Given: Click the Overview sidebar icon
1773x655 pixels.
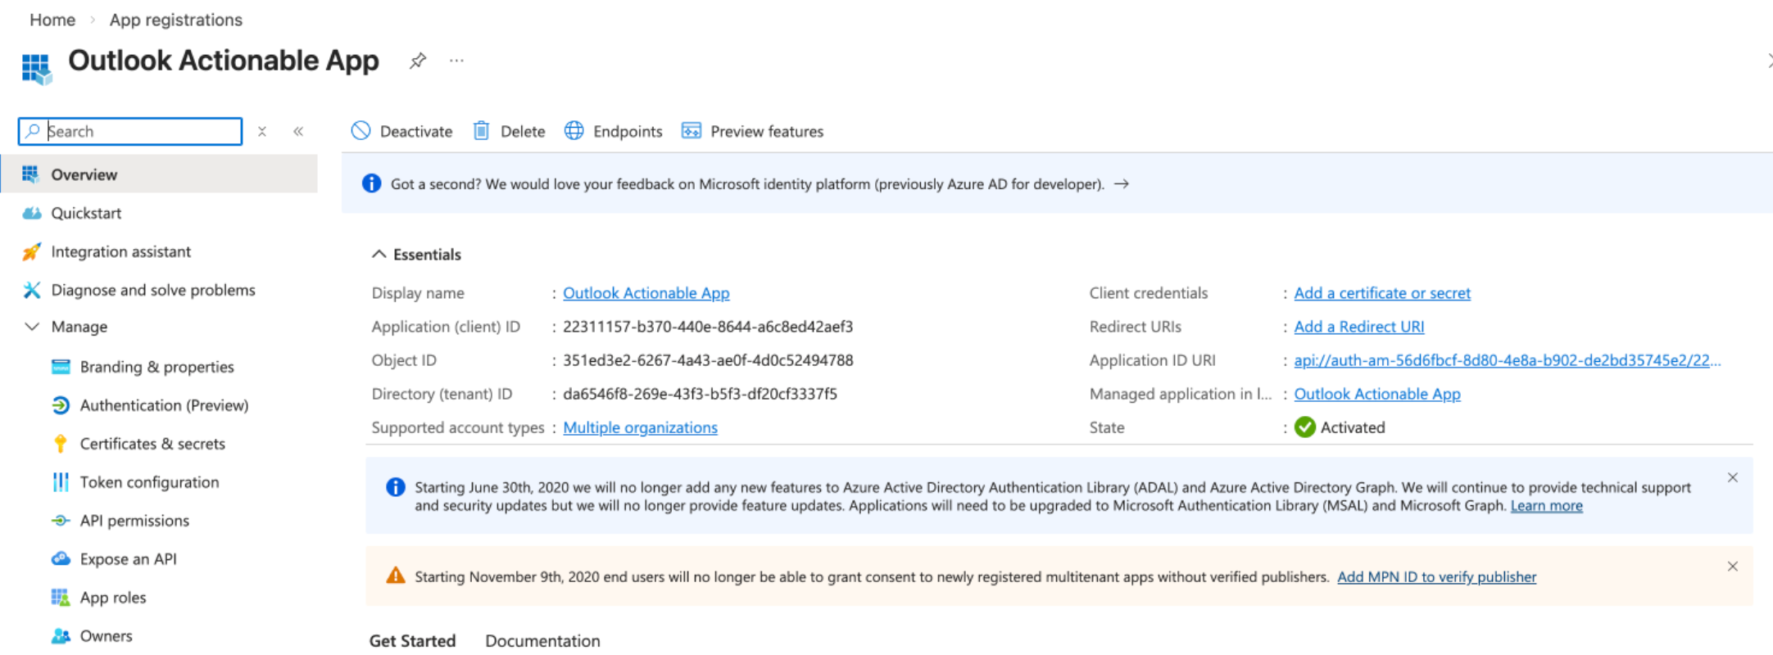Looking at the screenshot, I should [x=30, y=174].
